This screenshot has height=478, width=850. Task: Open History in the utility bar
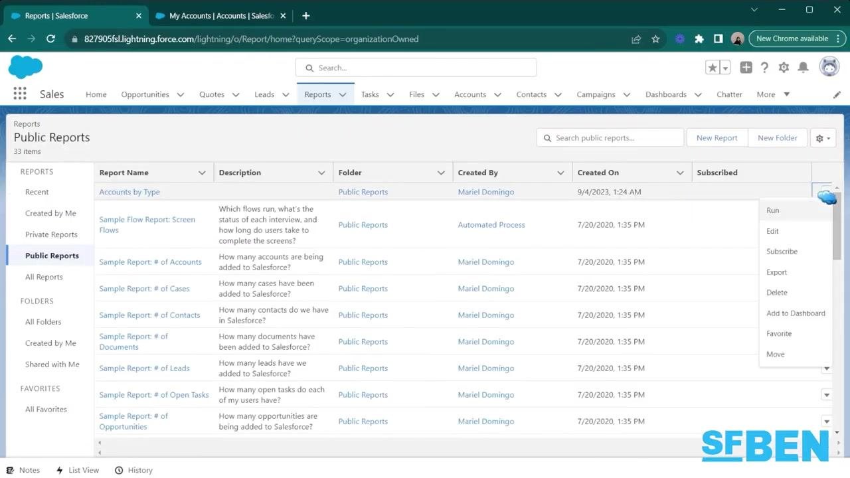[133, 470]
